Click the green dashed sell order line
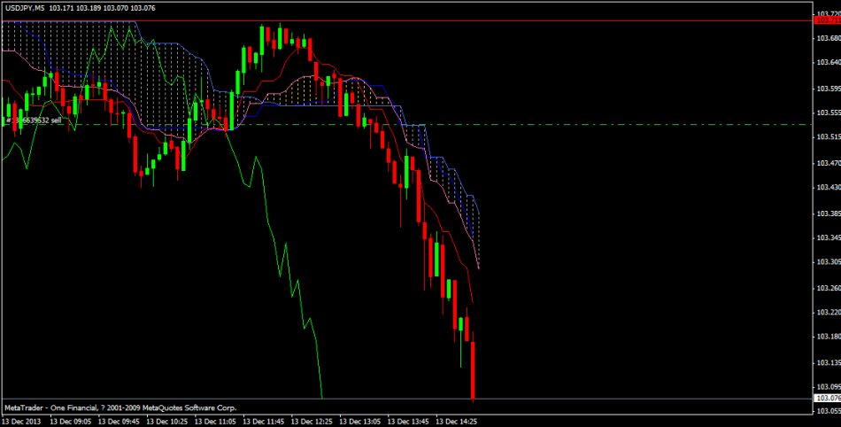Viewport: 841px width, 427px height. (620, 124)
